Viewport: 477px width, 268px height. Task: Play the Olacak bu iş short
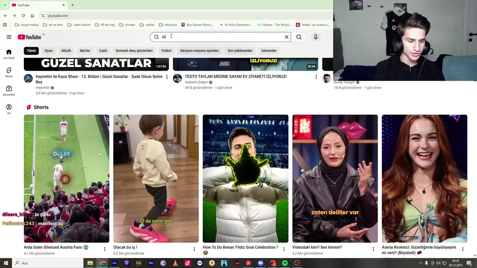point(156,179)
